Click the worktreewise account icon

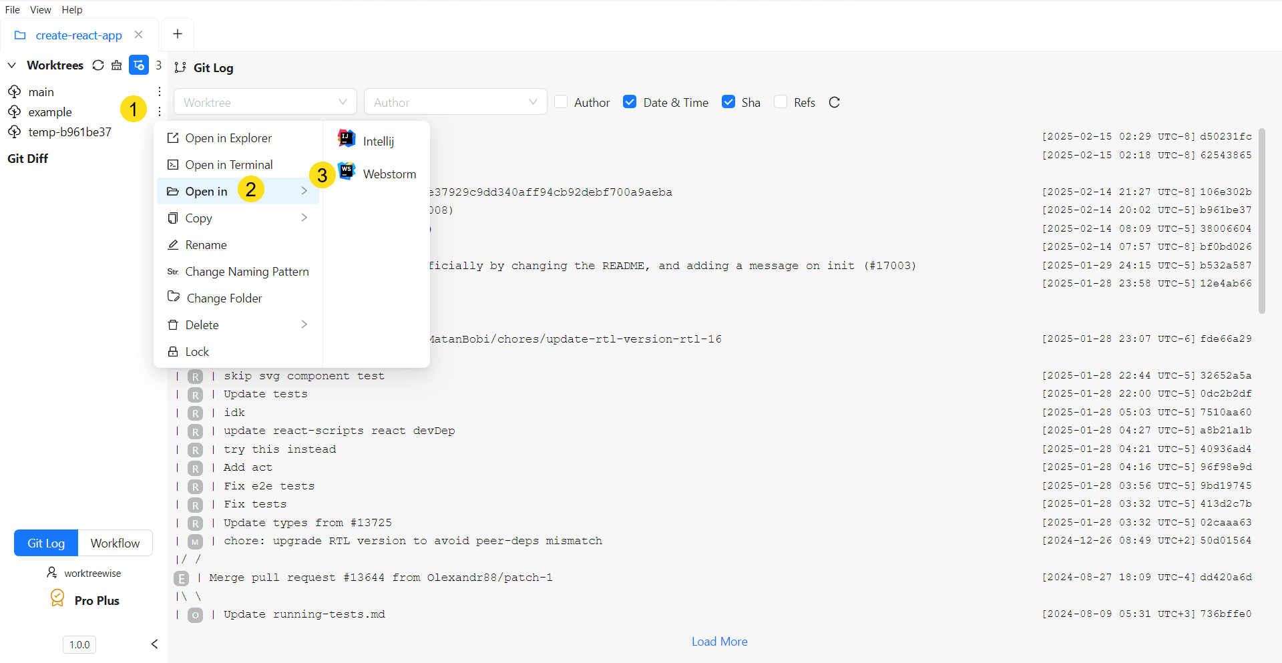click(x=52, y=572)
